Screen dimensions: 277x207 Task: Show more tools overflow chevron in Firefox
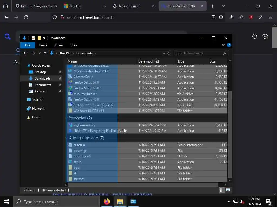tap(260, 17)
